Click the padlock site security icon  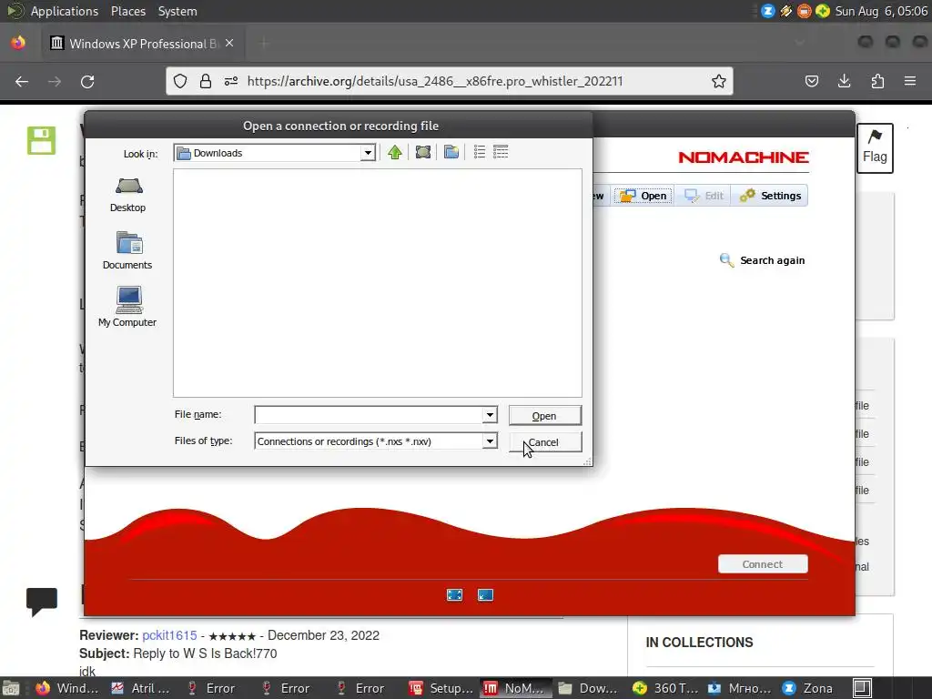(x=206, y=81)
